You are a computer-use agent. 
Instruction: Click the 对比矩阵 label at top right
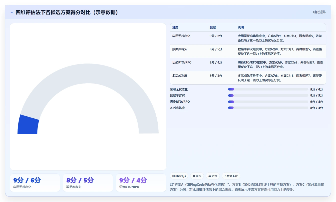coord(319,12)
